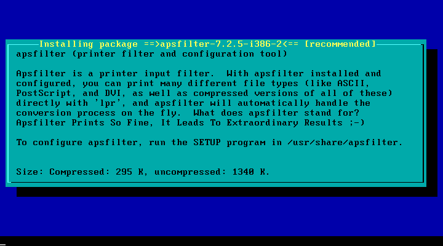Click the 'Extraordinary Results' phrase
Image resolution: width=443 pixels, height=246 pixels.
click(x=285, y=123)
